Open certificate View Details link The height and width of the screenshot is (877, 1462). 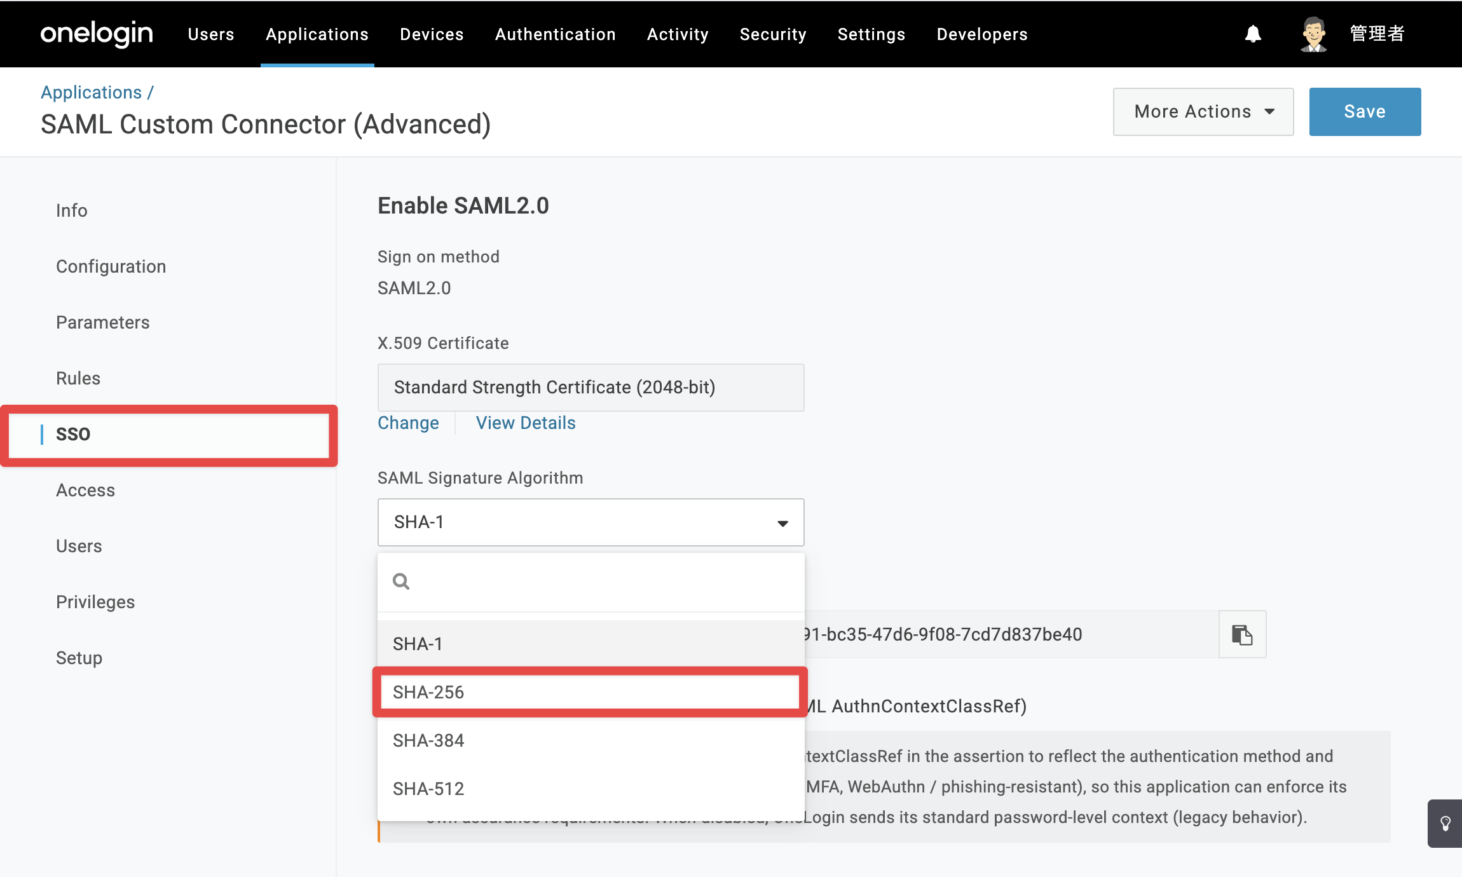526,423
